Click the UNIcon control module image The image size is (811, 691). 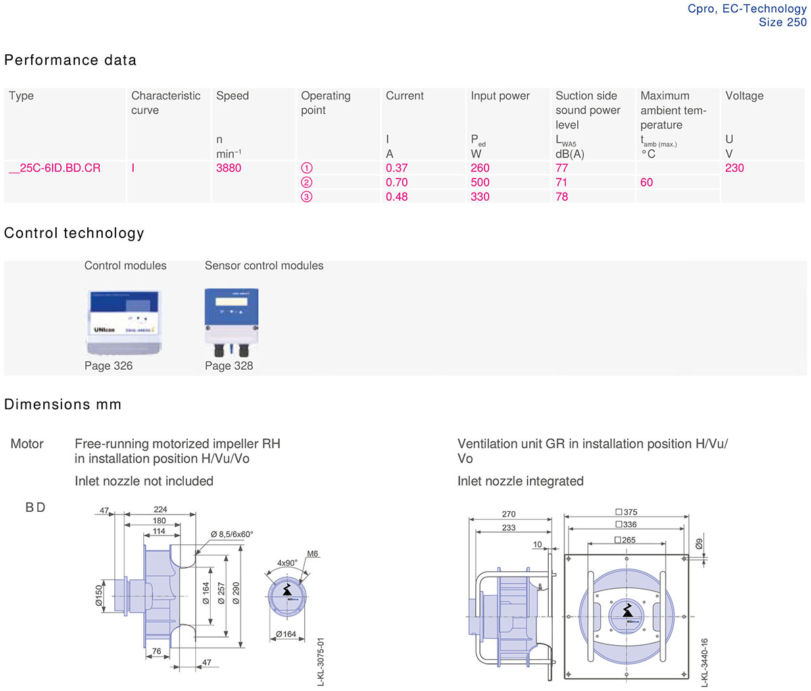click(x=124, y=323)
